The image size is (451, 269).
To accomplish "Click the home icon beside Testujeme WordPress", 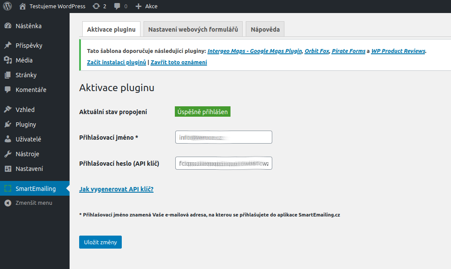I will [x=23, y=6].
